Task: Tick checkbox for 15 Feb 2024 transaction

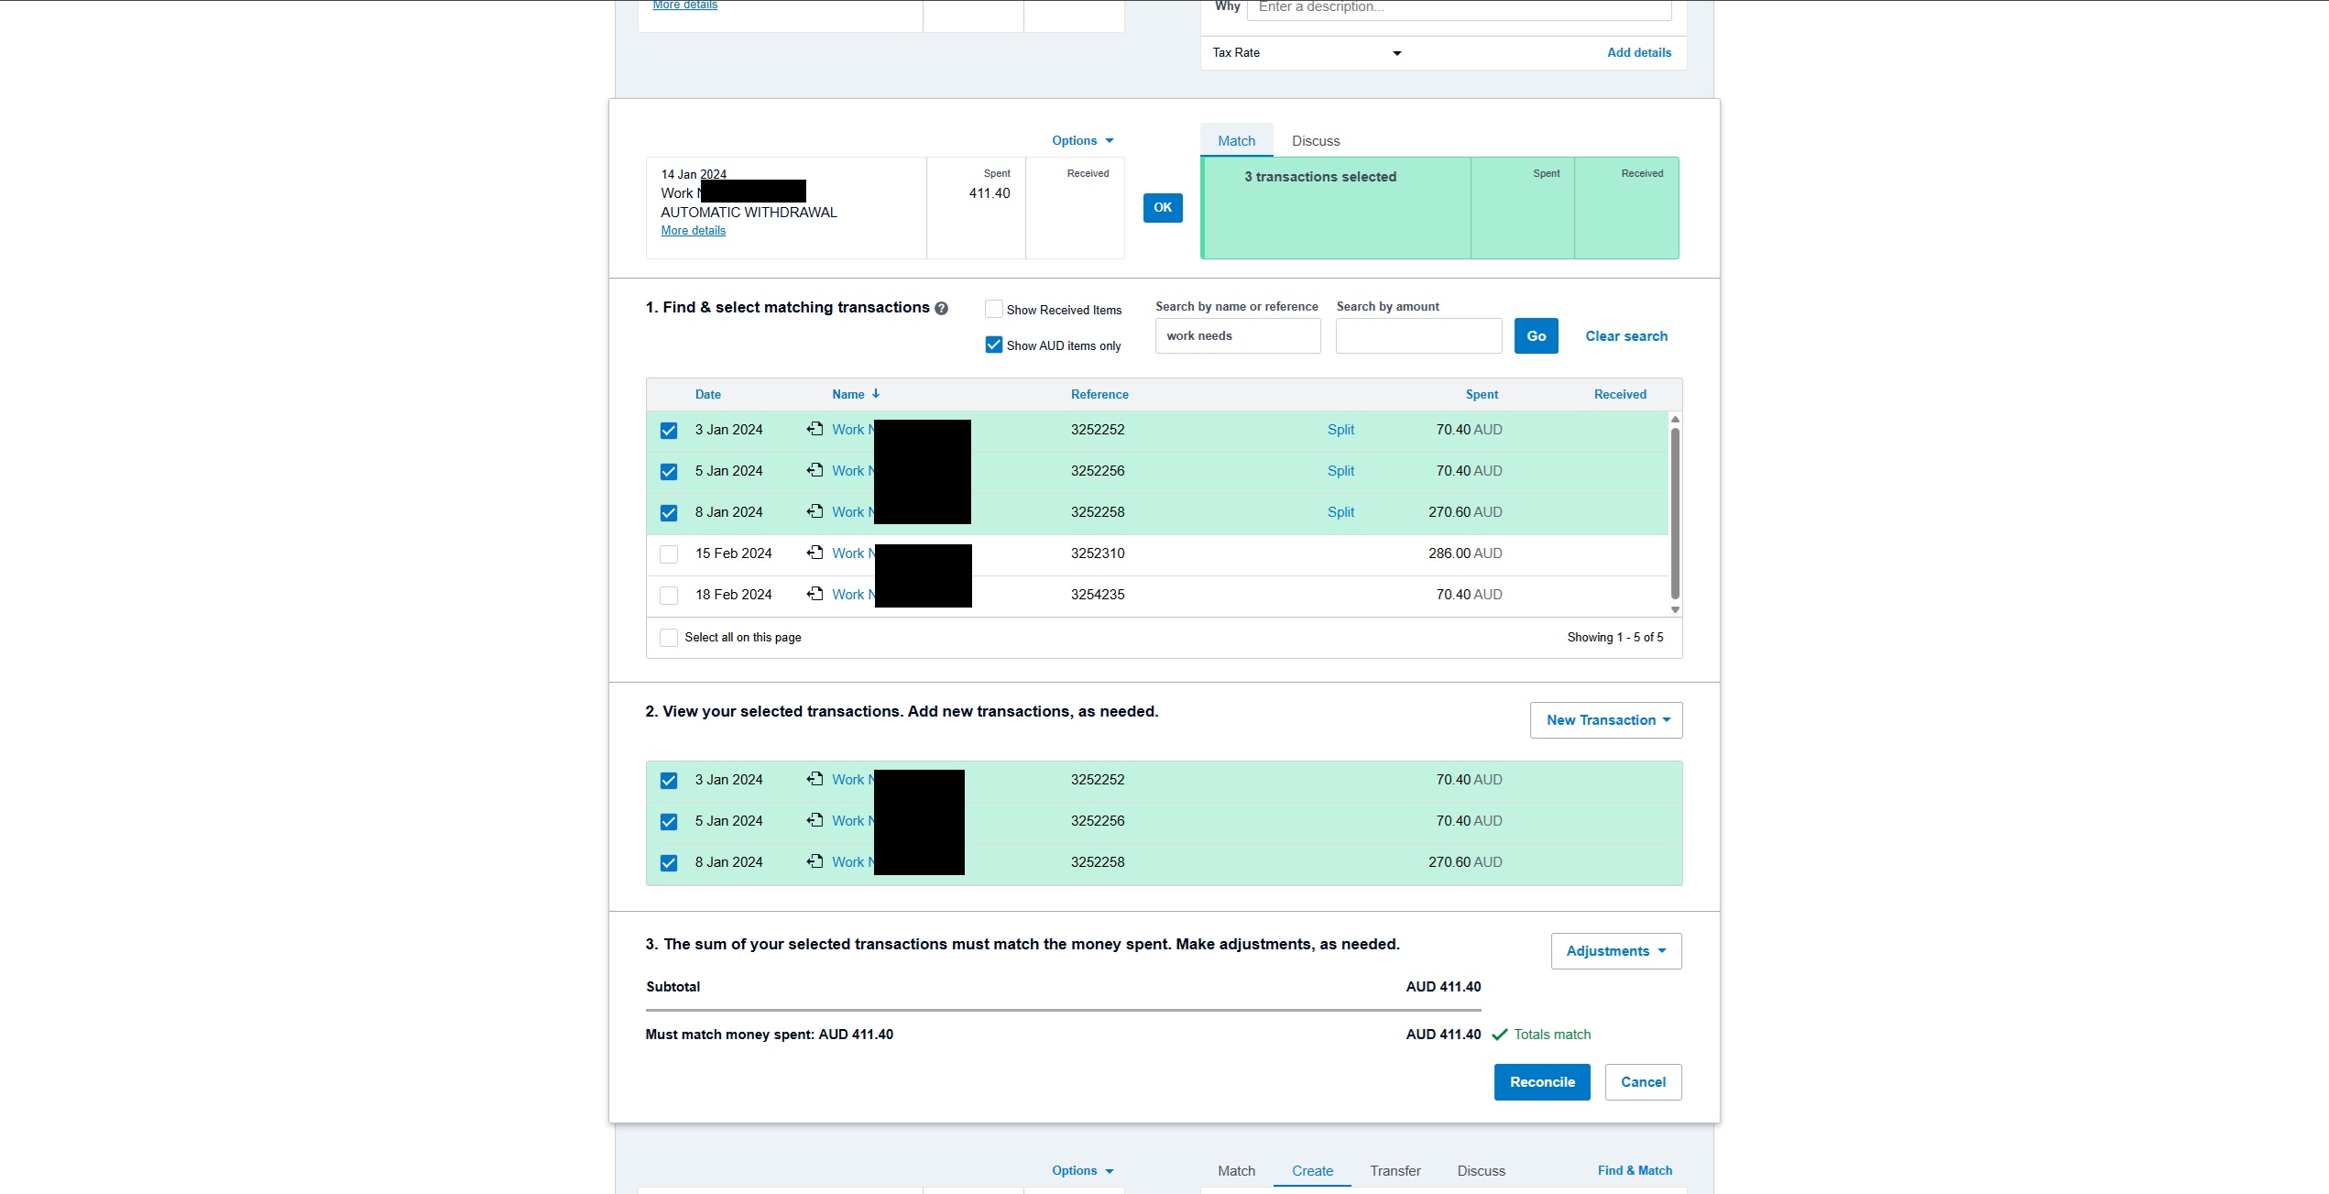Action: pos(669,553)
